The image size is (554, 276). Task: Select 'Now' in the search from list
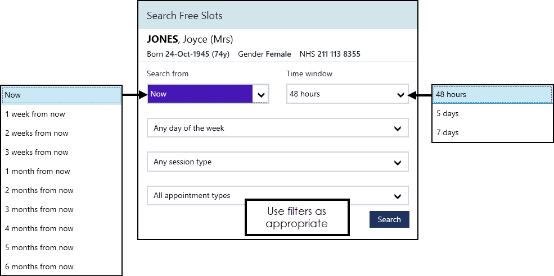click(x=61, y=95)
